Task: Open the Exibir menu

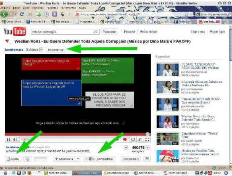Action: pos(26,8)
